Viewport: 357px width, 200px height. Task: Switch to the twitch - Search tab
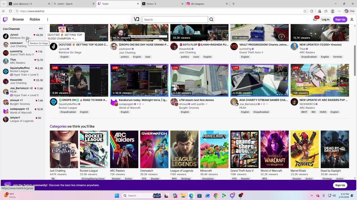pyautogui.click(x=74, y=4)
